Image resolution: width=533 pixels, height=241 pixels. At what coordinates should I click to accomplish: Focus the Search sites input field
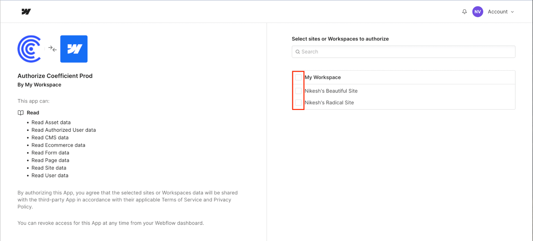(x=403, y=52)
